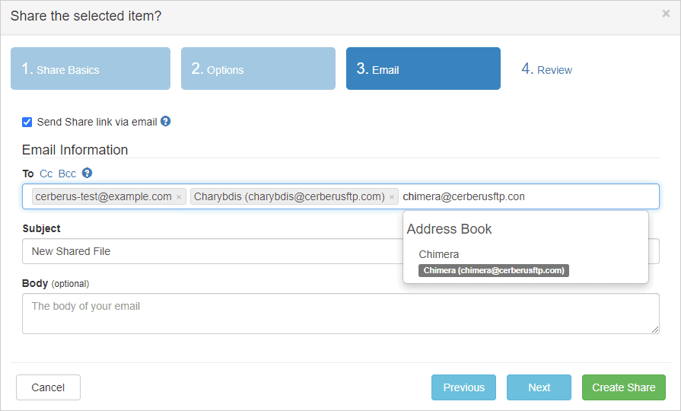Remove Charybdis recipient tag
The width and height of the screenshot is (681, 411).
[392, 197]
